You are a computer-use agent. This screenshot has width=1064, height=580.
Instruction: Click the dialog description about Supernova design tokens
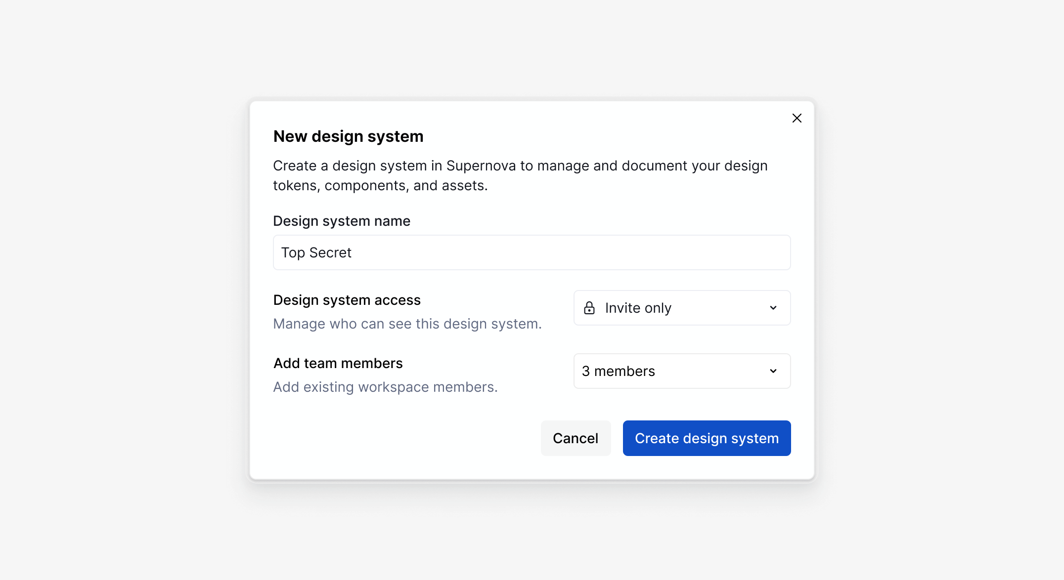coord(520,175)
